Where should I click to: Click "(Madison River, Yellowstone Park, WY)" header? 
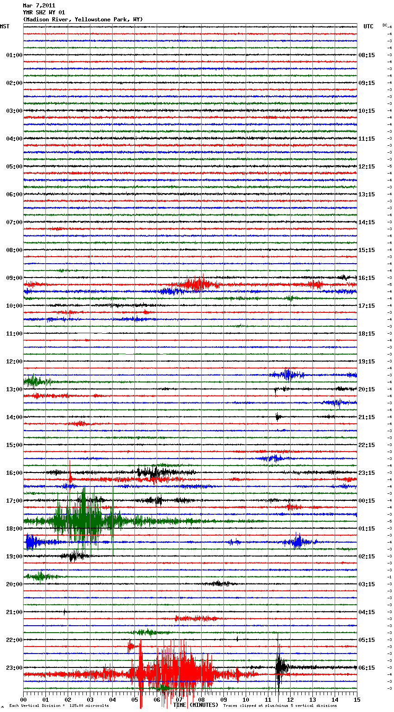[83, 19]
